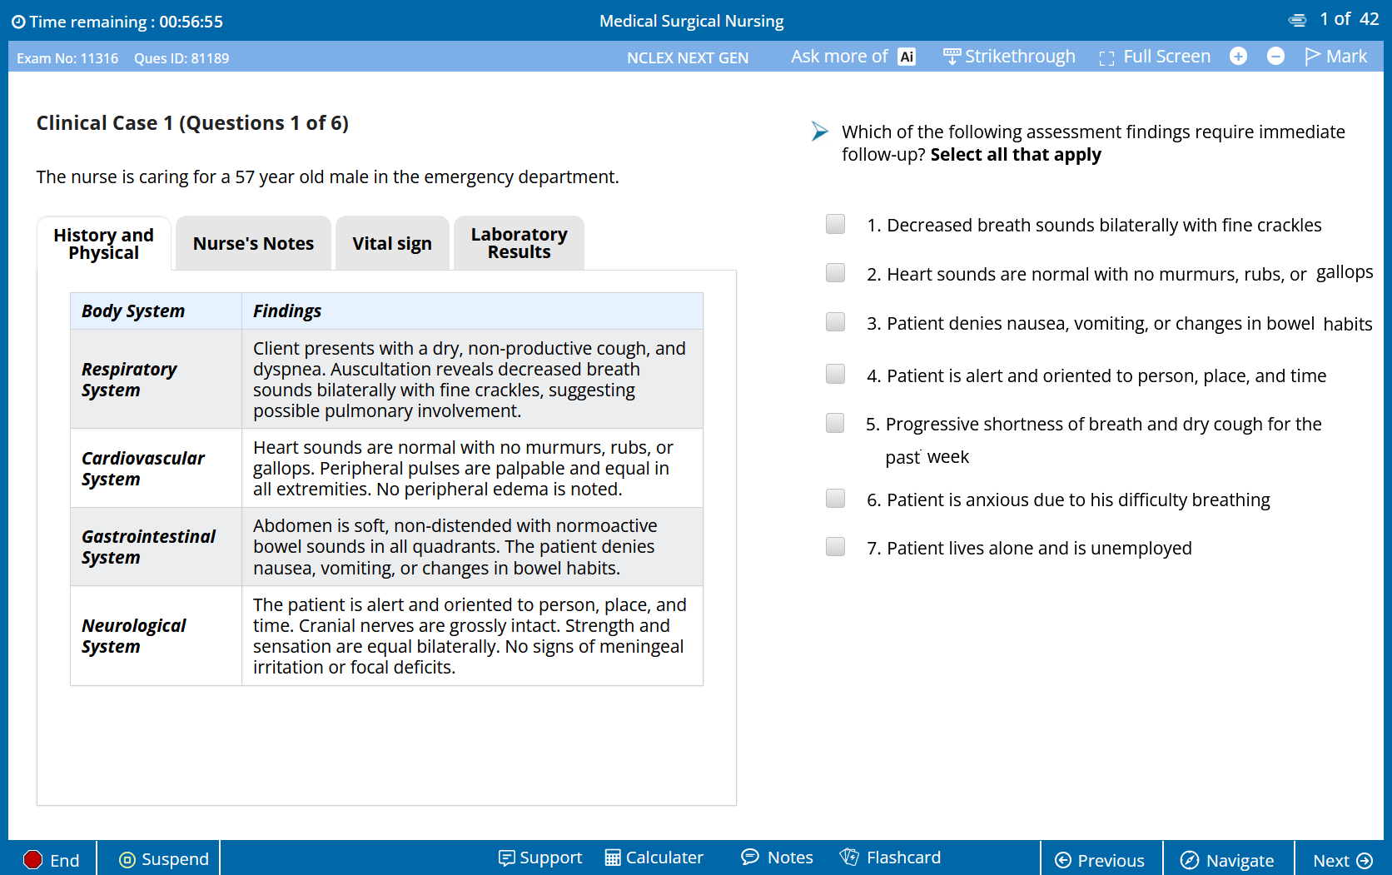This screenshot has width=1392, height=875.
Task: Click the Notes speech bubble icon
Action: tap(750, 857)
